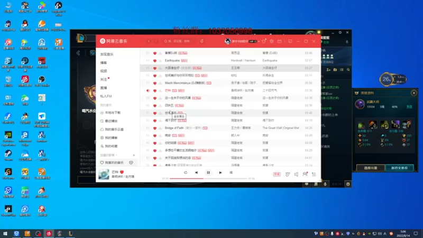423x238 pixels.
Task: Open 视频 in the sidebar
Action: (x=104, y=71)
